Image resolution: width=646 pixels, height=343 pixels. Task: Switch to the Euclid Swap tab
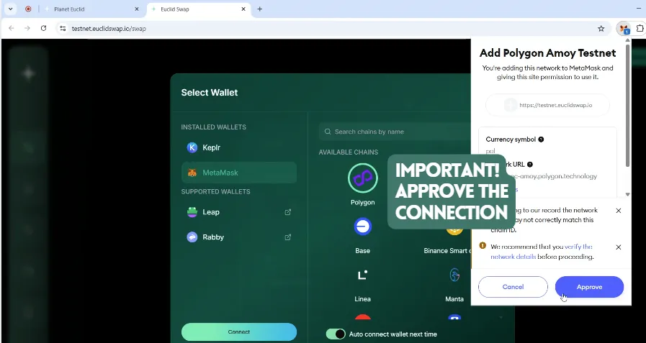(x=199, y=9)
